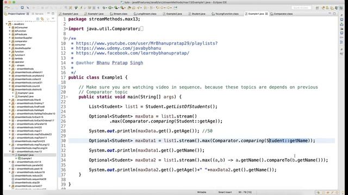The height and width of the screenshot is (195, 348).
Task: Expand the biFunction package
Action: coord(10,31)
